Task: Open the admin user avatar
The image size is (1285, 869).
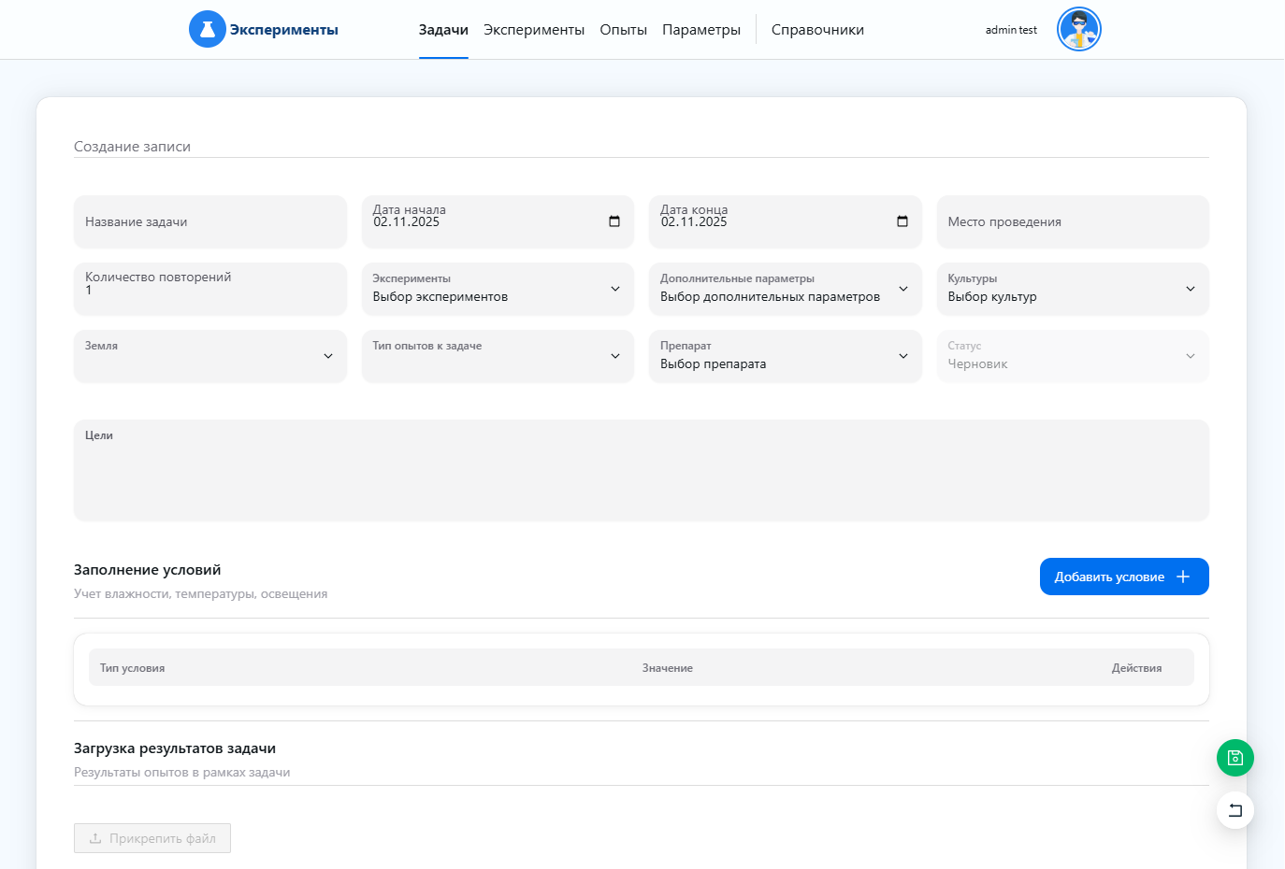Action: pos(1078,30)
